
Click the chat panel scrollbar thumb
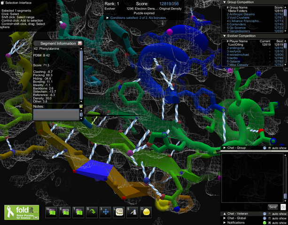tap(285, 196)
